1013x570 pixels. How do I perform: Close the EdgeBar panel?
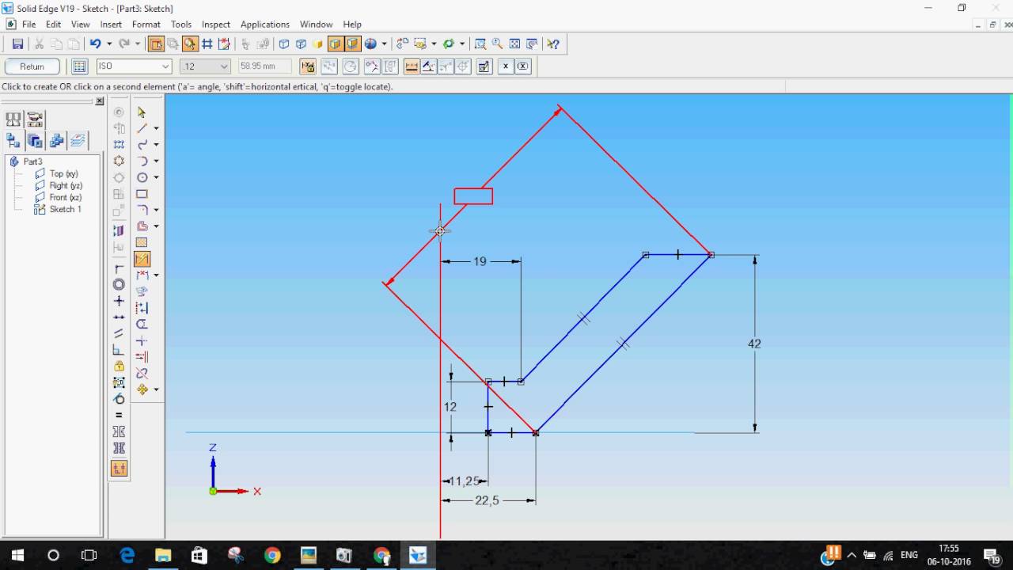click(100, 101)
